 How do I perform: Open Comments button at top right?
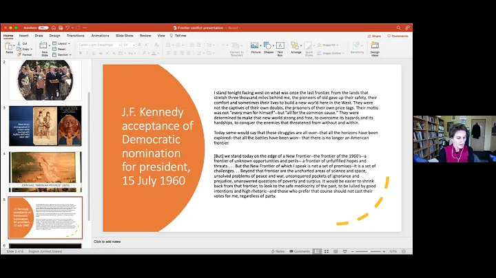(x=397, y=36)
